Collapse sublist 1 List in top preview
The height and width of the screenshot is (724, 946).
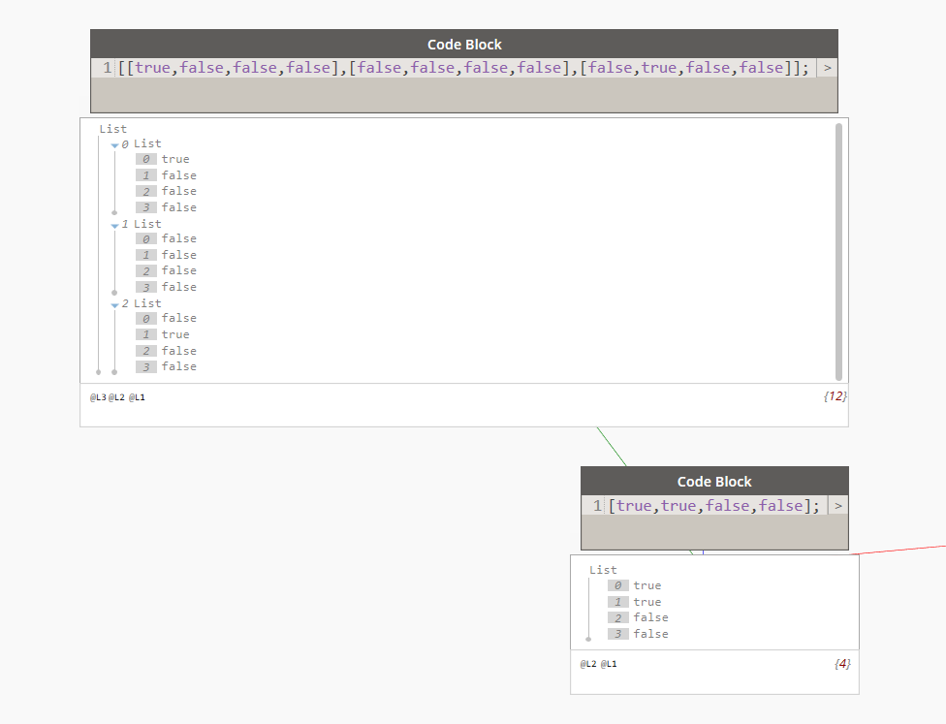tap(114, 225)
